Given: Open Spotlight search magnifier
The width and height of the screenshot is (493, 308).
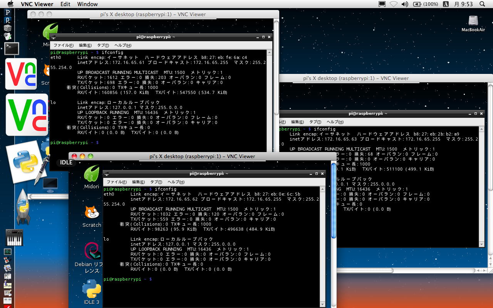Looking at the screenshot, I should 482,4.
